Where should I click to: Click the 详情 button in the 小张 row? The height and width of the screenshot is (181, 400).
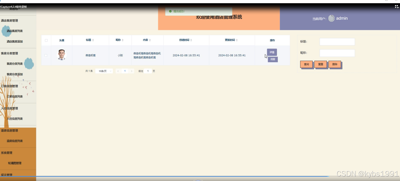(272, 52)
